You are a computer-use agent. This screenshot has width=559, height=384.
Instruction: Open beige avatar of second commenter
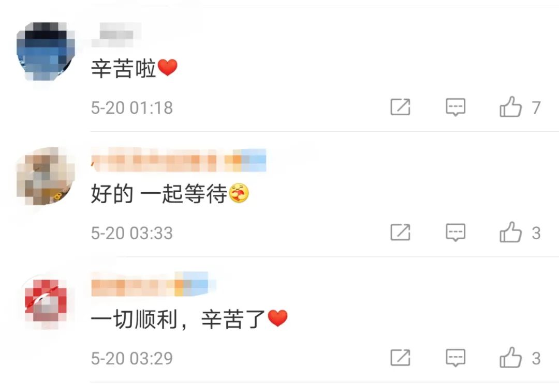point(46,177)
